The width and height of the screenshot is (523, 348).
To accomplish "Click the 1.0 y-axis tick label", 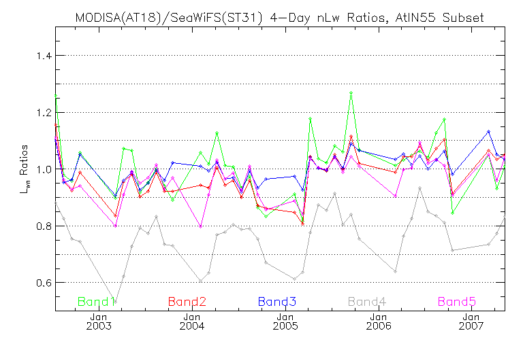I will (x=44, y=169).
